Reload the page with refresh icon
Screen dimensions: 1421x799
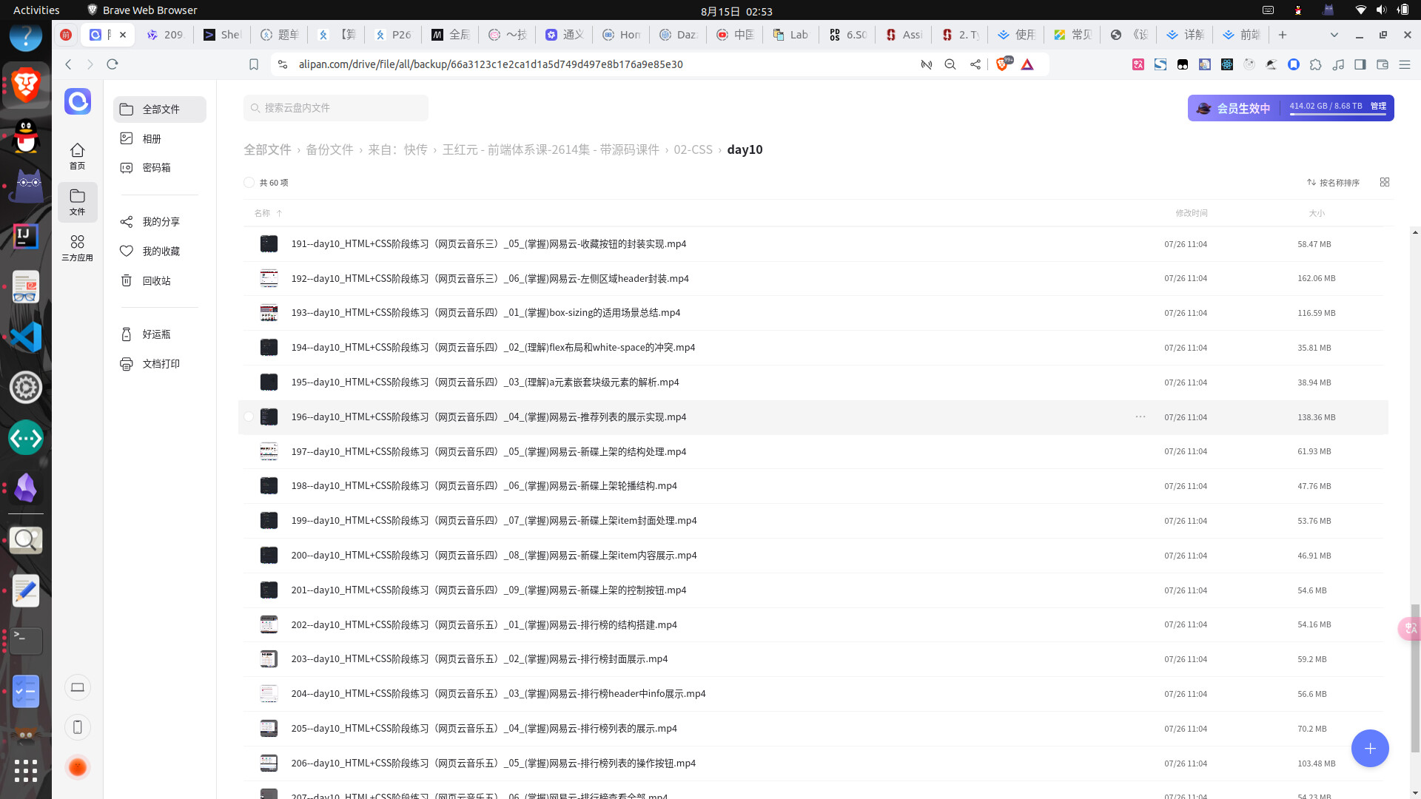point(112,64)
